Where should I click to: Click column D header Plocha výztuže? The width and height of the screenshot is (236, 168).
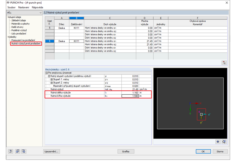pos(145,21)
